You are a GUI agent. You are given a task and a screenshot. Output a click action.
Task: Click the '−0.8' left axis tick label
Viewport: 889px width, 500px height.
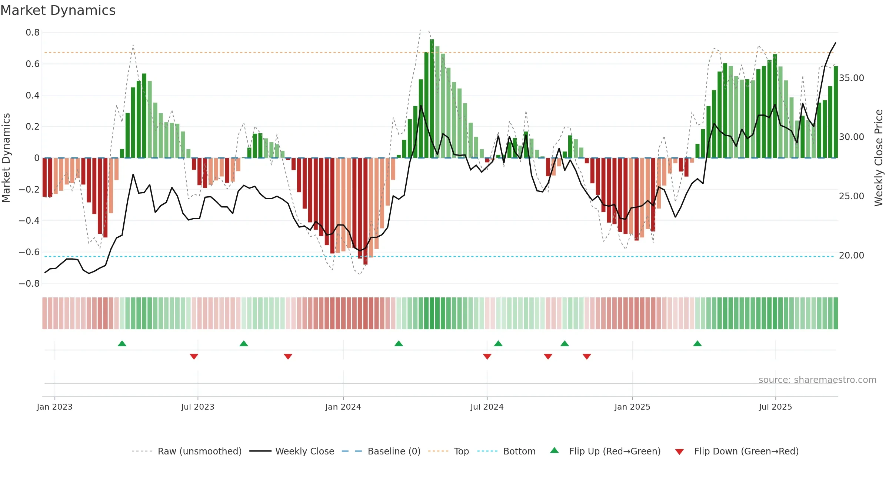[29, 283]
